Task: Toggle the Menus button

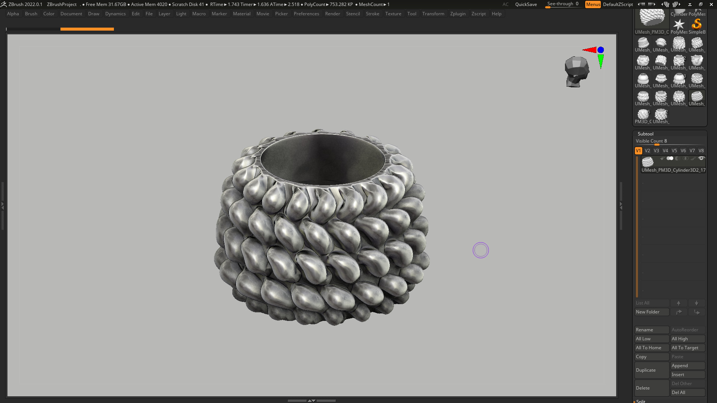Action: click(x=593, y=4)
